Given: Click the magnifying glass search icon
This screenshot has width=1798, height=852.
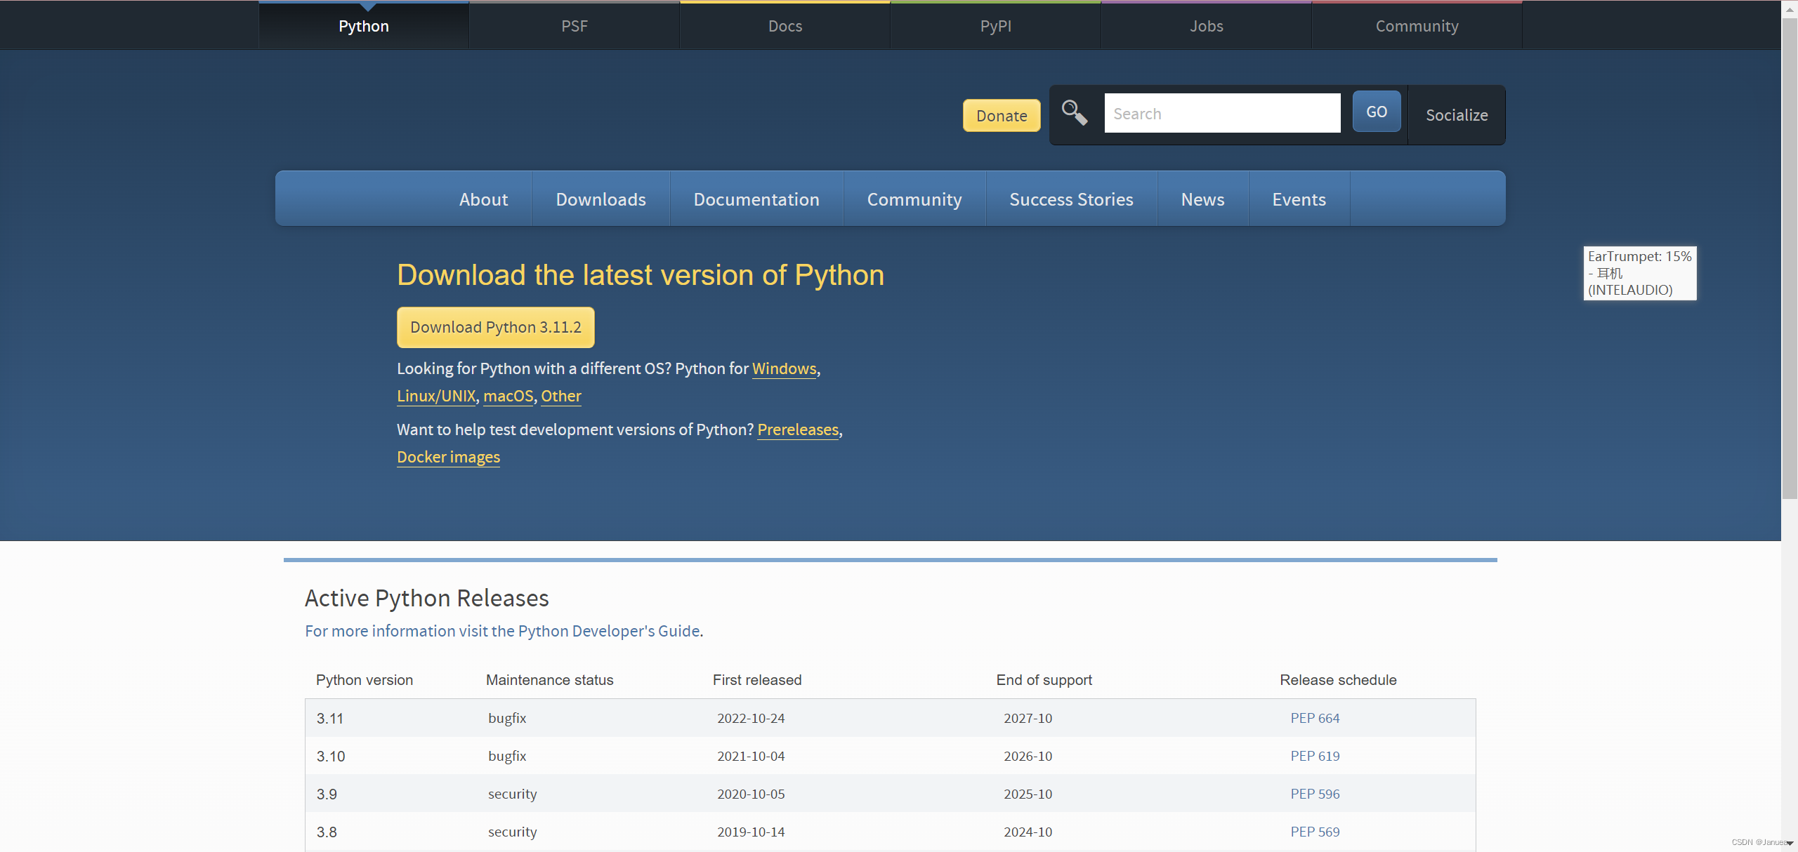Looking at the screenshot, I should [1074, 113].
